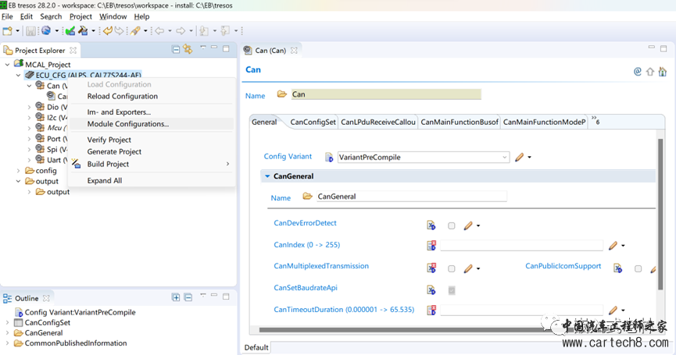Click Link with Editor in Project Explorer
This screenshot has height=355, width=676.
[x=188, y=50]
